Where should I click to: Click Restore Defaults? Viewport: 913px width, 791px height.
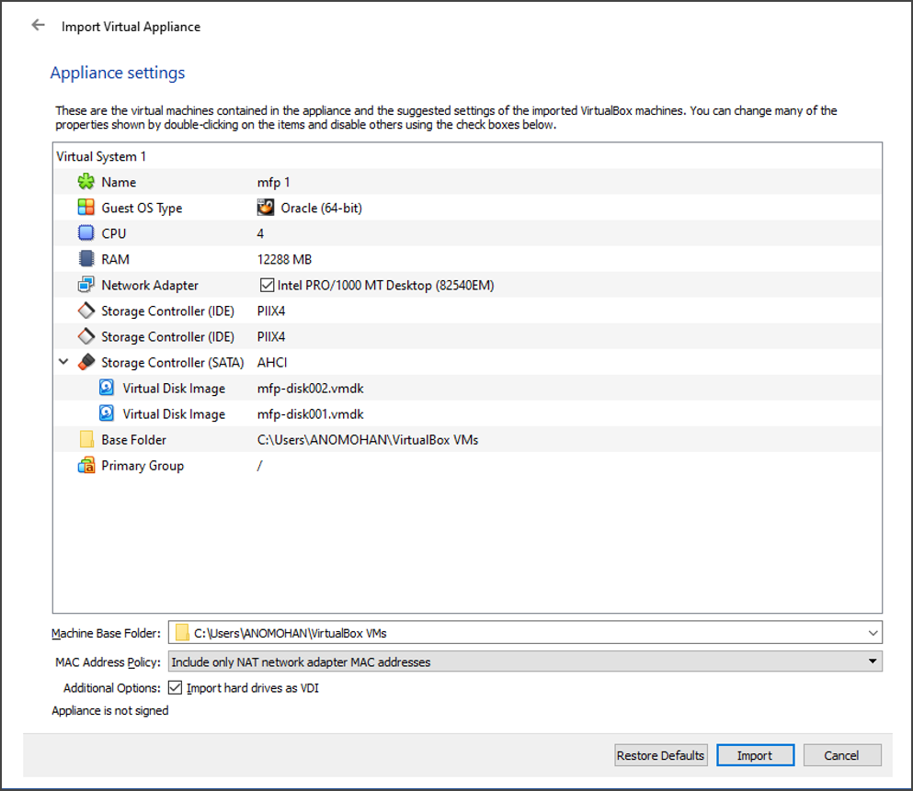tap(660, 754)
